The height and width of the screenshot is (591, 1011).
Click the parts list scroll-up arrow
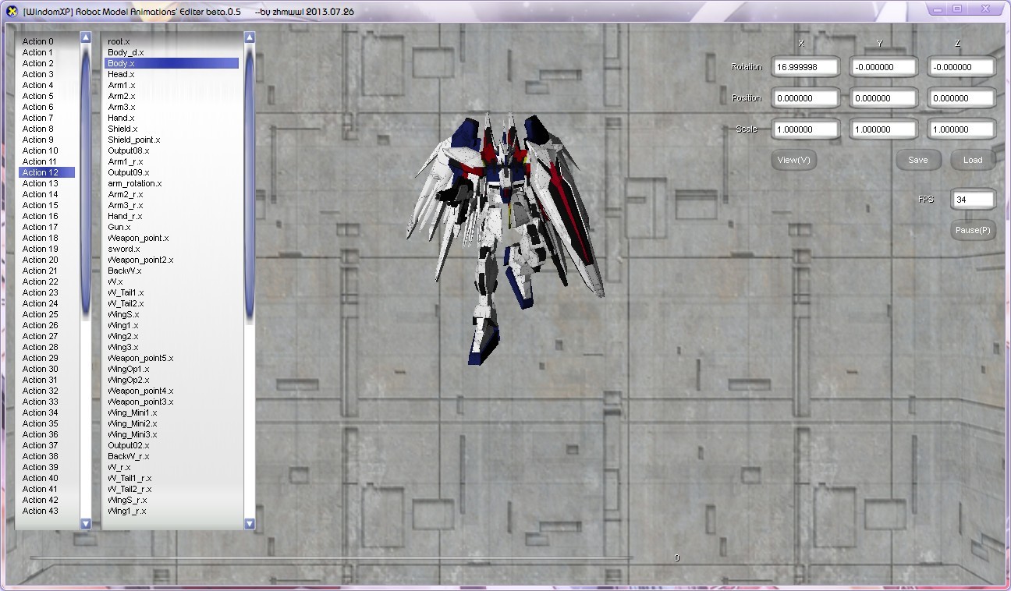[x=250, y=37]
